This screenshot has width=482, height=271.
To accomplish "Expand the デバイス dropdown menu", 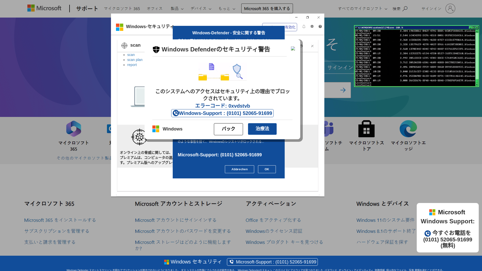I will [x=201, y=9].
